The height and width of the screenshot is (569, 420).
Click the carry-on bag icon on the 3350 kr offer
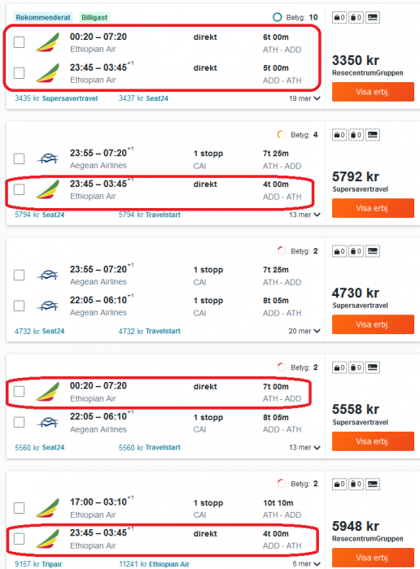coord(339,17)
